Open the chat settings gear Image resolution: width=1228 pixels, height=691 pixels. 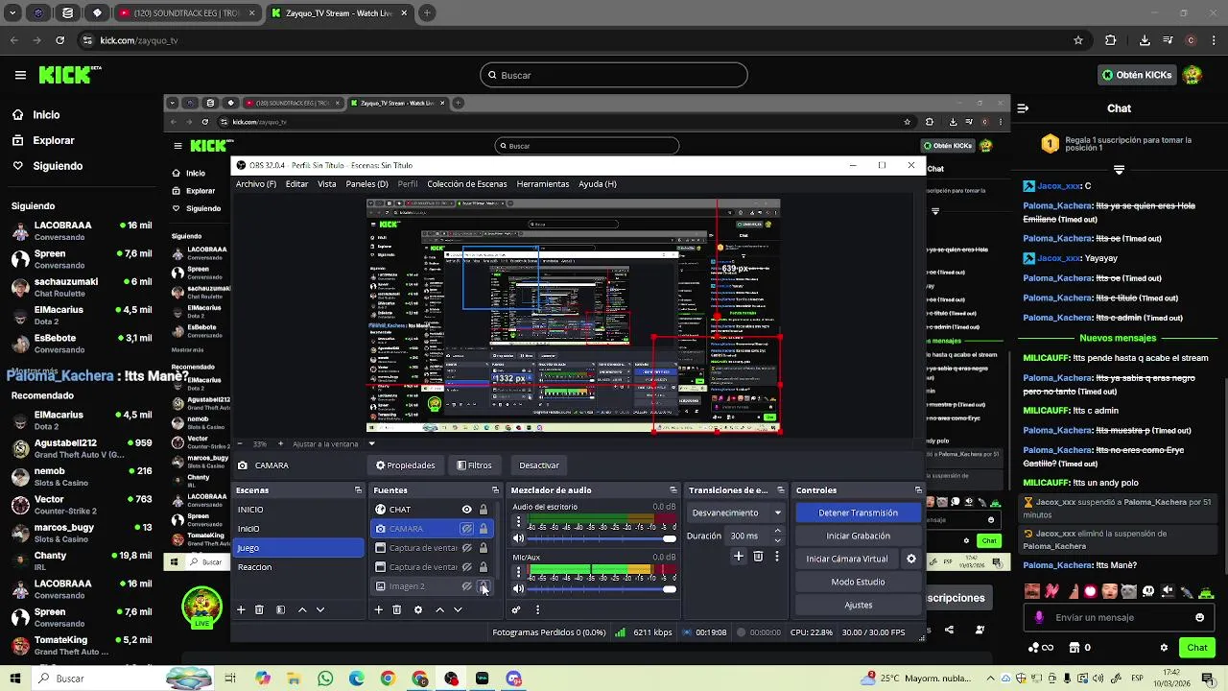coord(1164,648)
